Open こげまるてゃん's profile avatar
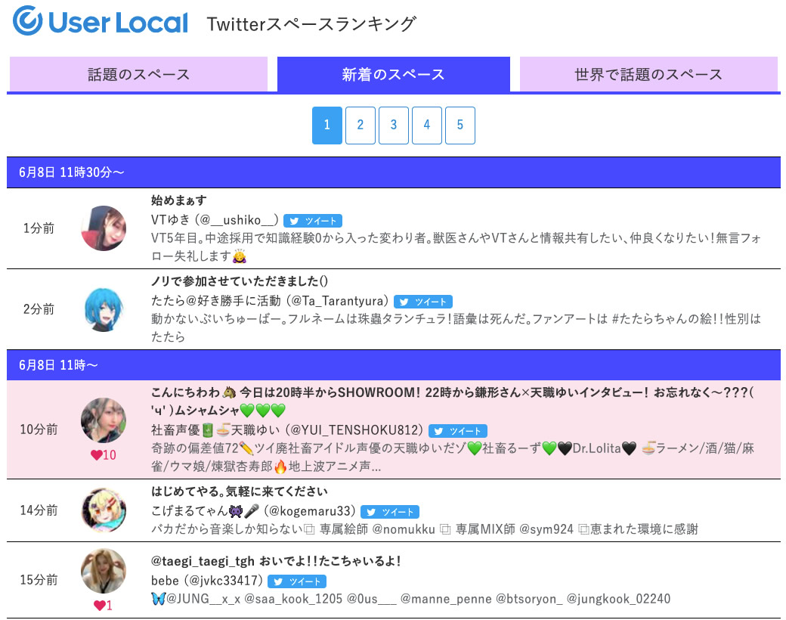Image resolution: width=786 pixels, height=620 pixels. (x=104, y=510)
